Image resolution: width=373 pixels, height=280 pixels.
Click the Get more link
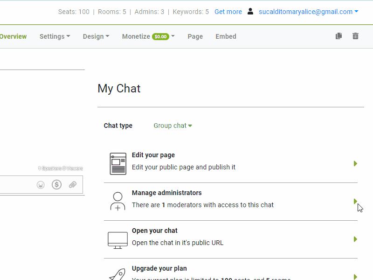[x=228, y=12]
